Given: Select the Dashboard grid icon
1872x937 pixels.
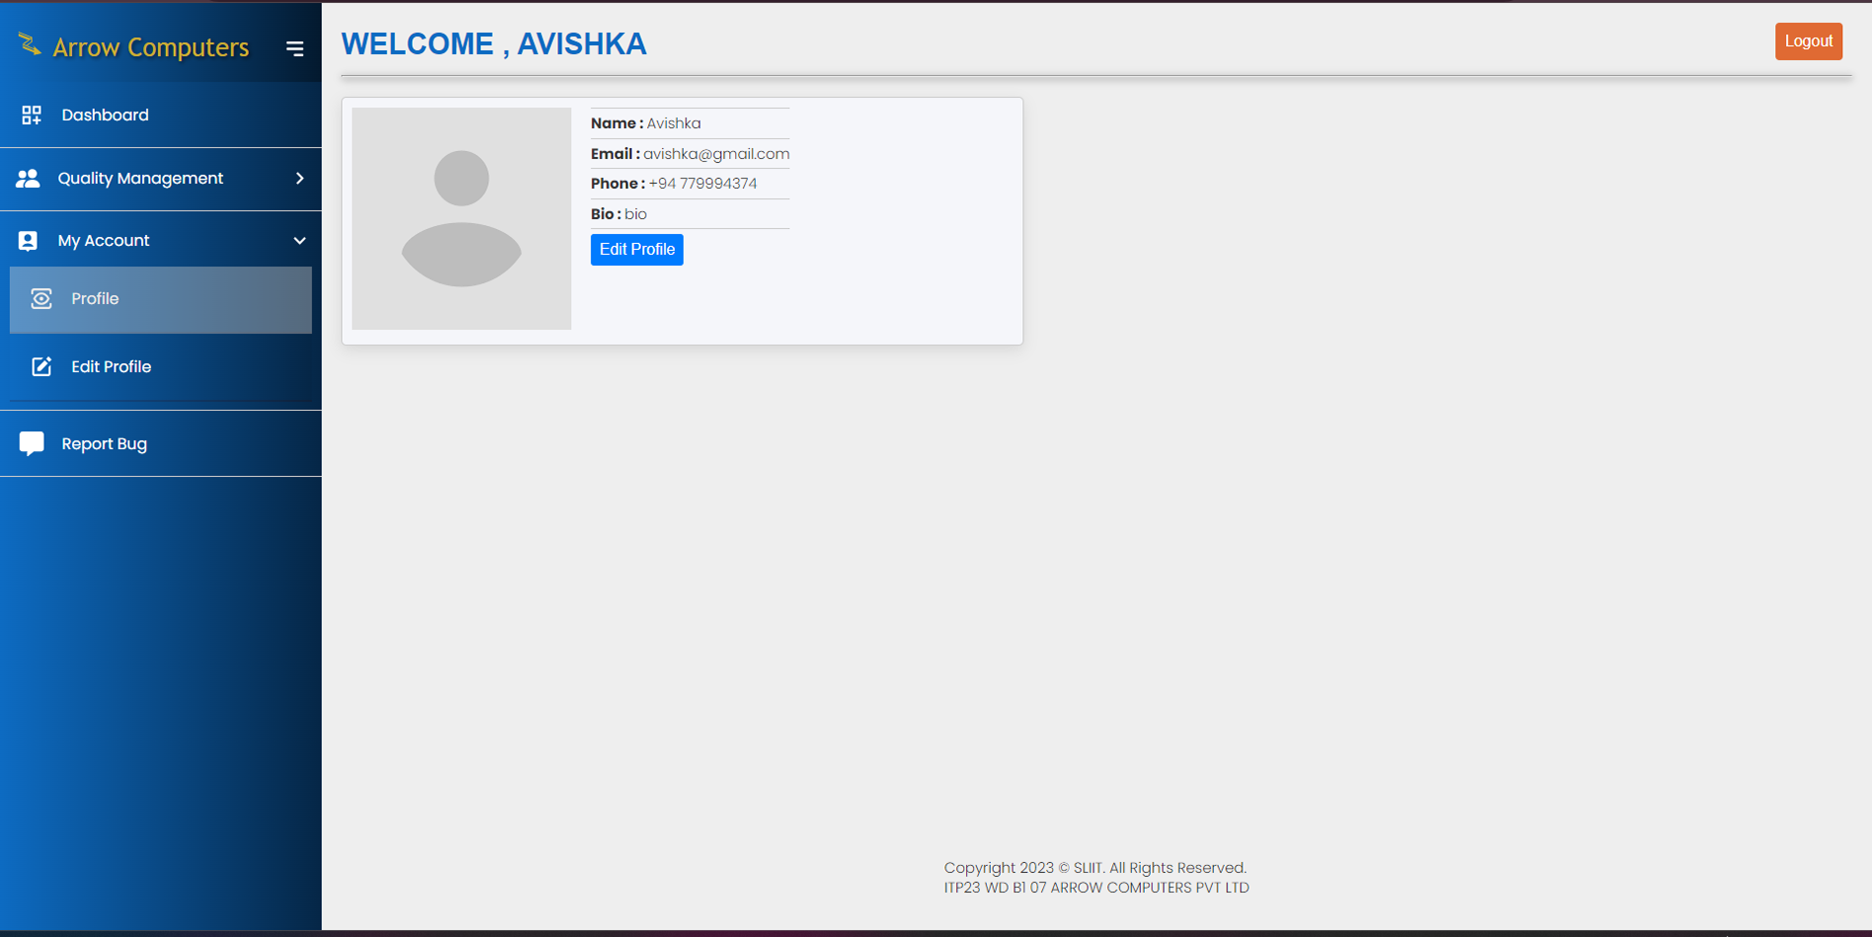Looking at the screenshot, I should (31, 115).
